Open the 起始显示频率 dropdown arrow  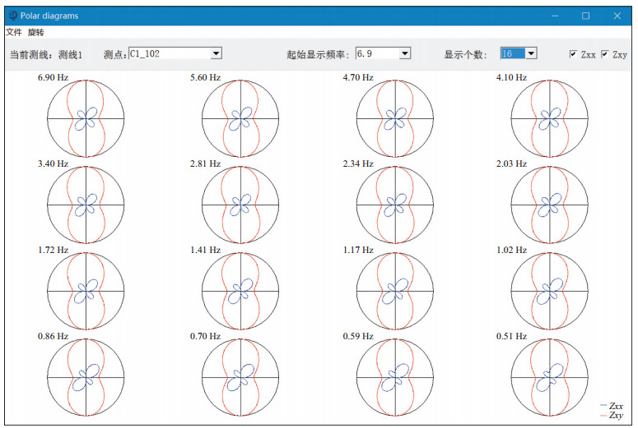click(404, 53)
